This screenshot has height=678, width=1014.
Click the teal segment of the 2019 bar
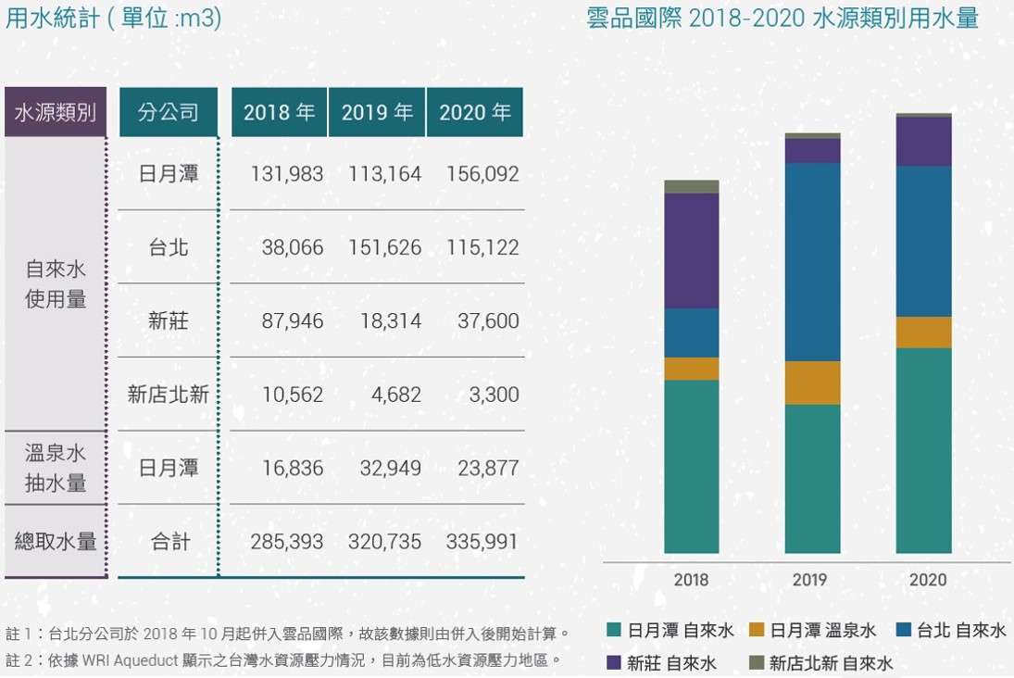812,479
